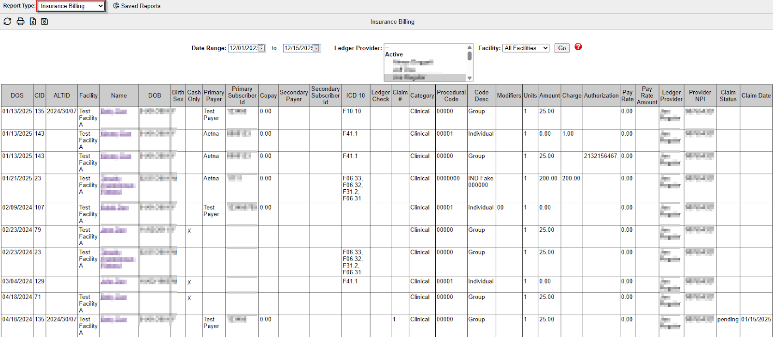Click the Ledger Check column header
Image resolution: width=773 pixels, height=337 pixels.
(381, 96)
